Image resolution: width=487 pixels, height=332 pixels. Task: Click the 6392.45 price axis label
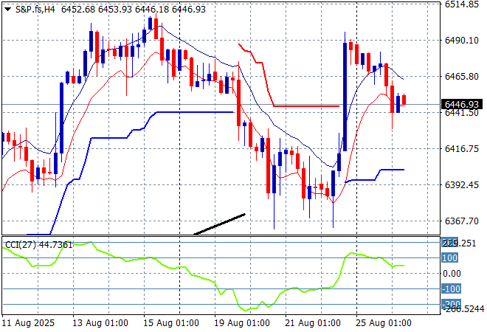click(x=461, y=184)
